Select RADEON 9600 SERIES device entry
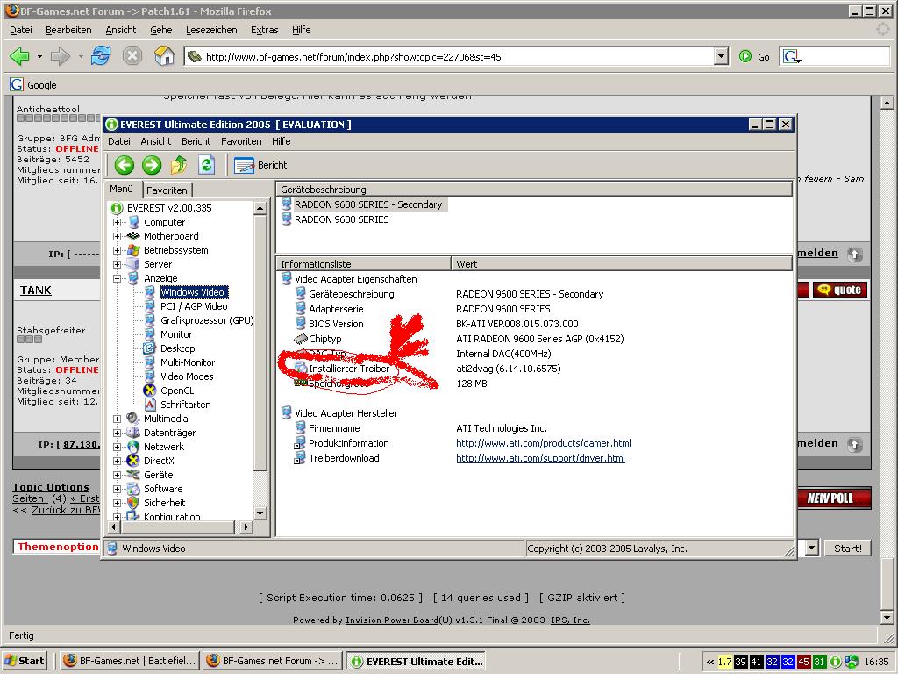This screenshot has width=898, height=674. click(341, 219)
